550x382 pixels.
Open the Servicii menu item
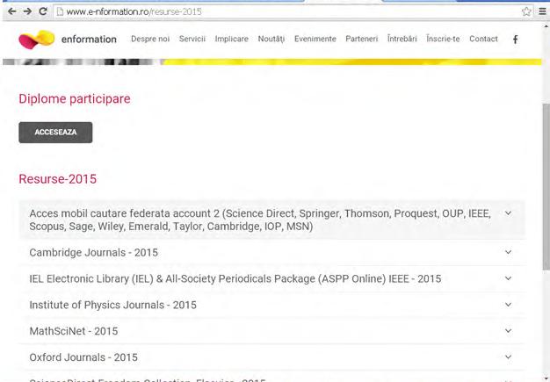click(192, 39)
